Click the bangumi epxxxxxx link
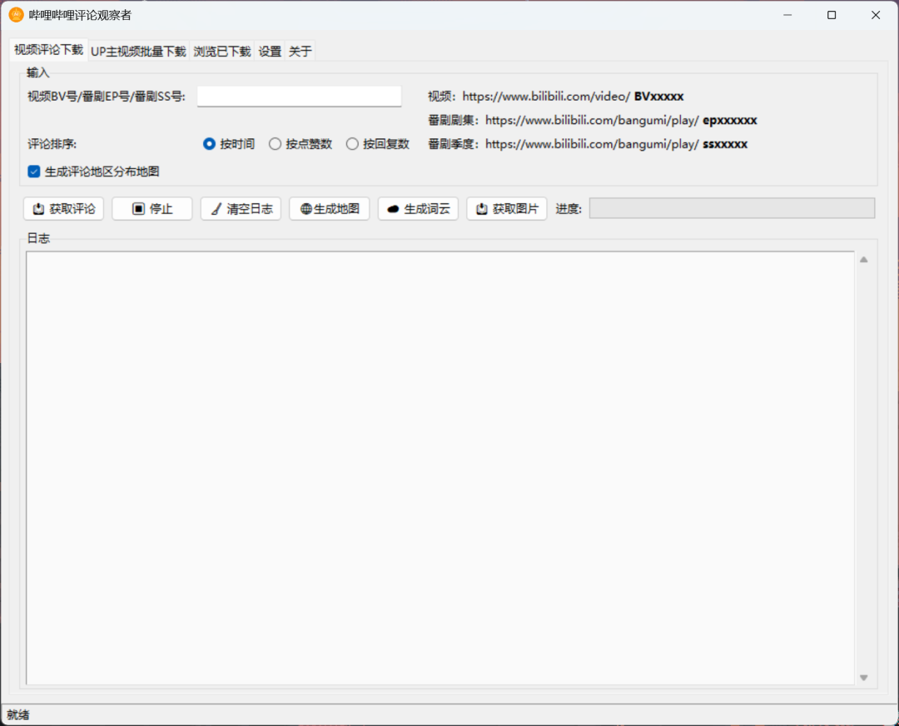 [591, 120]
